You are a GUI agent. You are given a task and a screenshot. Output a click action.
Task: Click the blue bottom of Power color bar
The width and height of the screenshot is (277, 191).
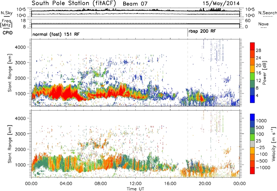[252, 99]
